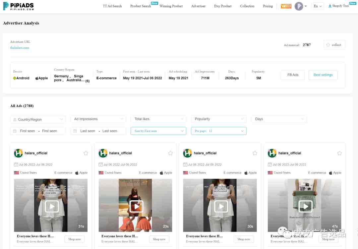Image resolution: width=358 pixels, height=249 pixels.
Task: Favorite the first halara_official ad star
Action: tap(86, 153)
